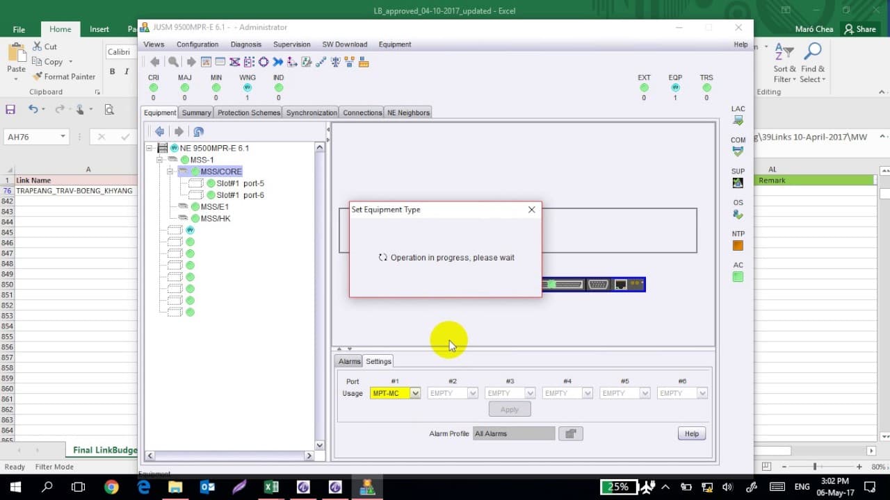Open the Insert tab in Excel ribbon
890x500 pixels.
pyautogui.click(x=99, y=29)
